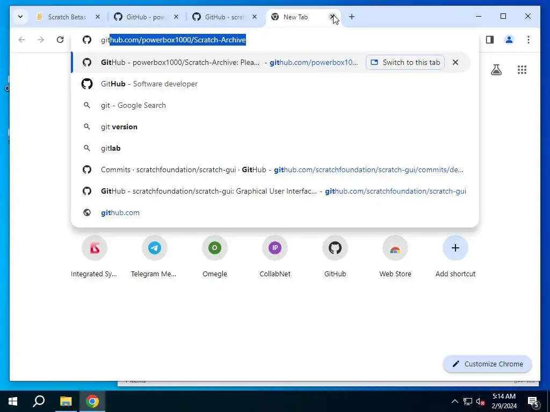Screen dimensions: 550x412
Task: Click the muted volume tray icon
Action: tap(480, 401)
